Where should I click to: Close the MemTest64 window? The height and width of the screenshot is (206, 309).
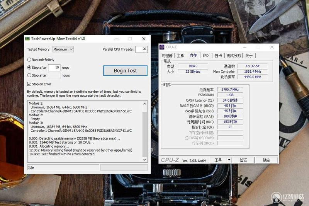click(144, 39)
